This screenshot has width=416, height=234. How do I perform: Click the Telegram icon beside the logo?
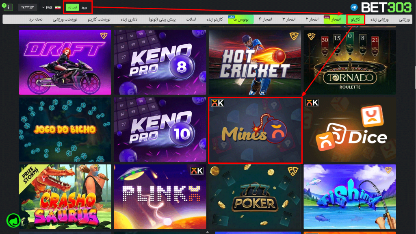click(x=354, y=7)
